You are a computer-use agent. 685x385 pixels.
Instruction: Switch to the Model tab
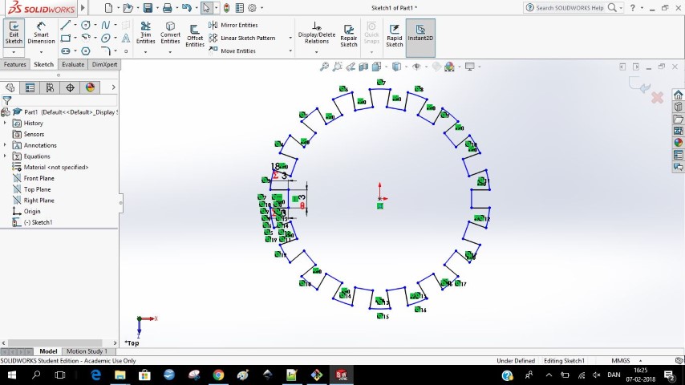[48, 351]
